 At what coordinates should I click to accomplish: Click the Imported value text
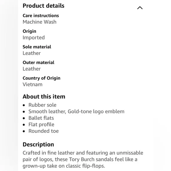tap(34, 38)
